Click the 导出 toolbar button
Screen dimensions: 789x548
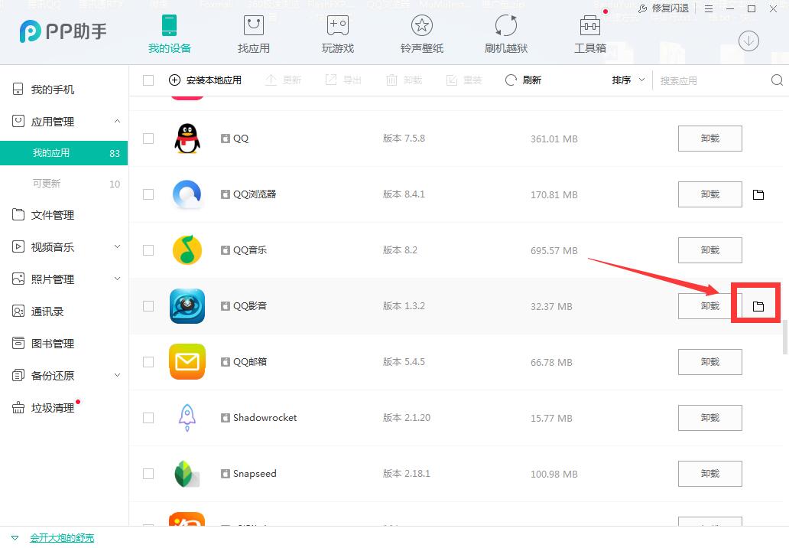click(343, 80)
